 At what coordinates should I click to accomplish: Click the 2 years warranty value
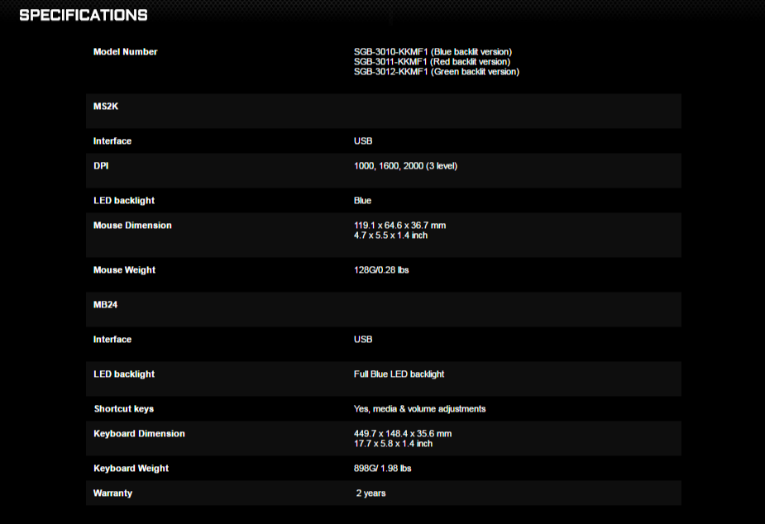(371, 493)
